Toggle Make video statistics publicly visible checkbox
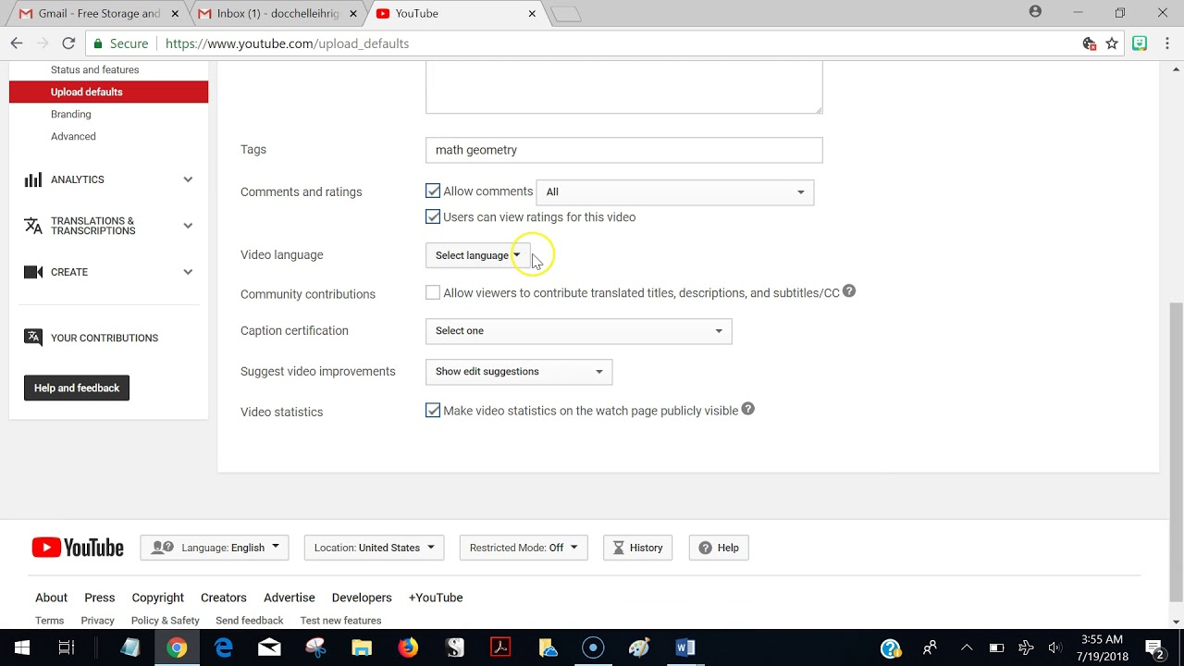This screenshot has height=666, width=1184. [433, 410]
